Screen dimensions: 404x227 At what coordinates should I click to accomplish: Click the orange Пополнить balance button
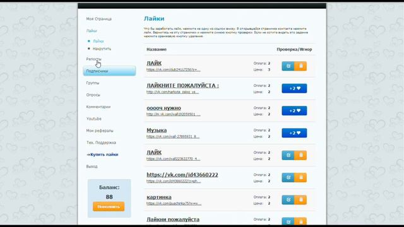(x=109, y=207)
